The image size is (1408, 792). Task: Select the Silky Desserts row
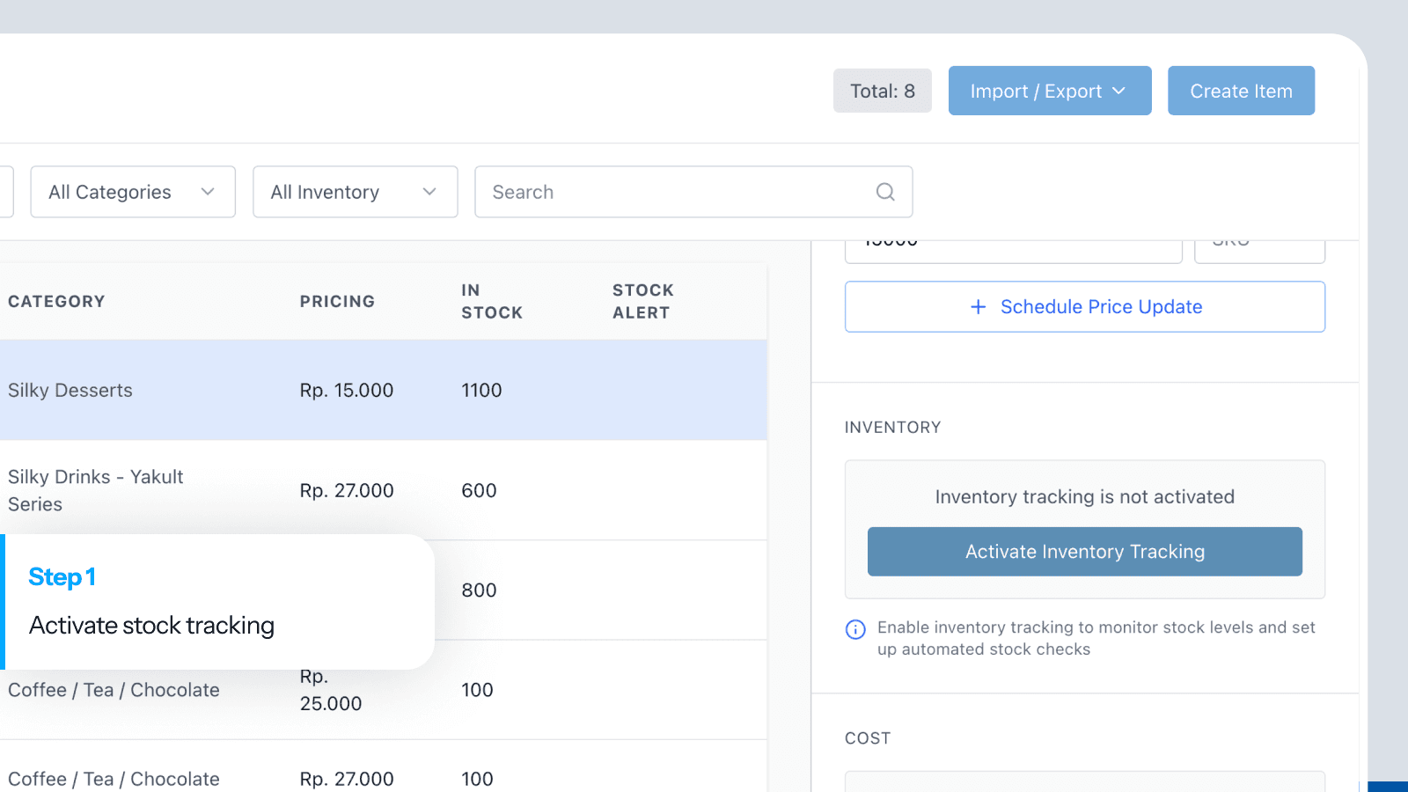tap(384, 390)
